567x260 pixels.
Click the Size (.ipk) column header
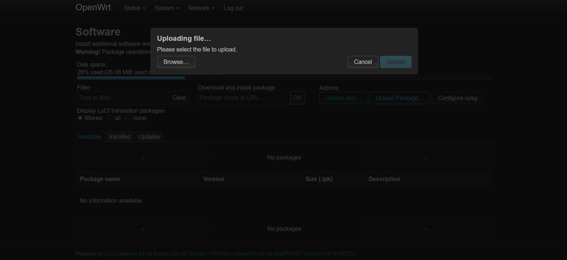319,179
